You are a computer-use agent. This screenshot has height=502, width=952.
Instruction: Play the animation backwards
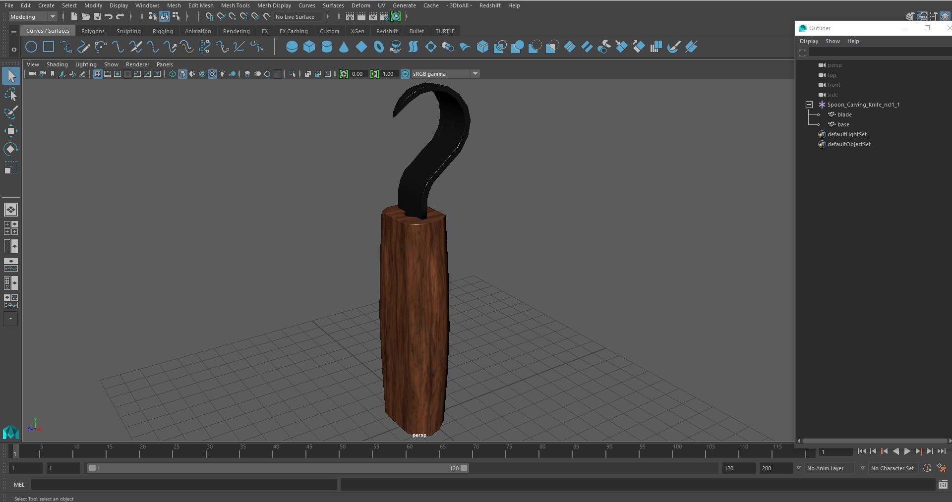(x=895, y=451)
